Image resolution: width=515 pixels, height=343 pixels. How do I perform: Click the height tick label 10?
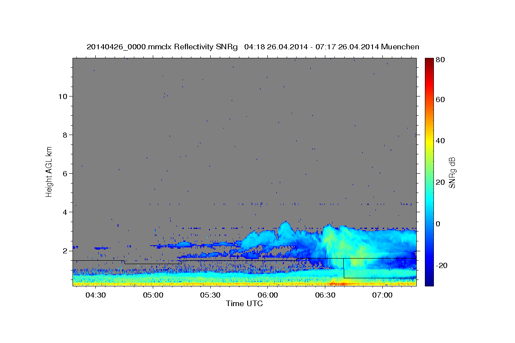pos(63,96)
